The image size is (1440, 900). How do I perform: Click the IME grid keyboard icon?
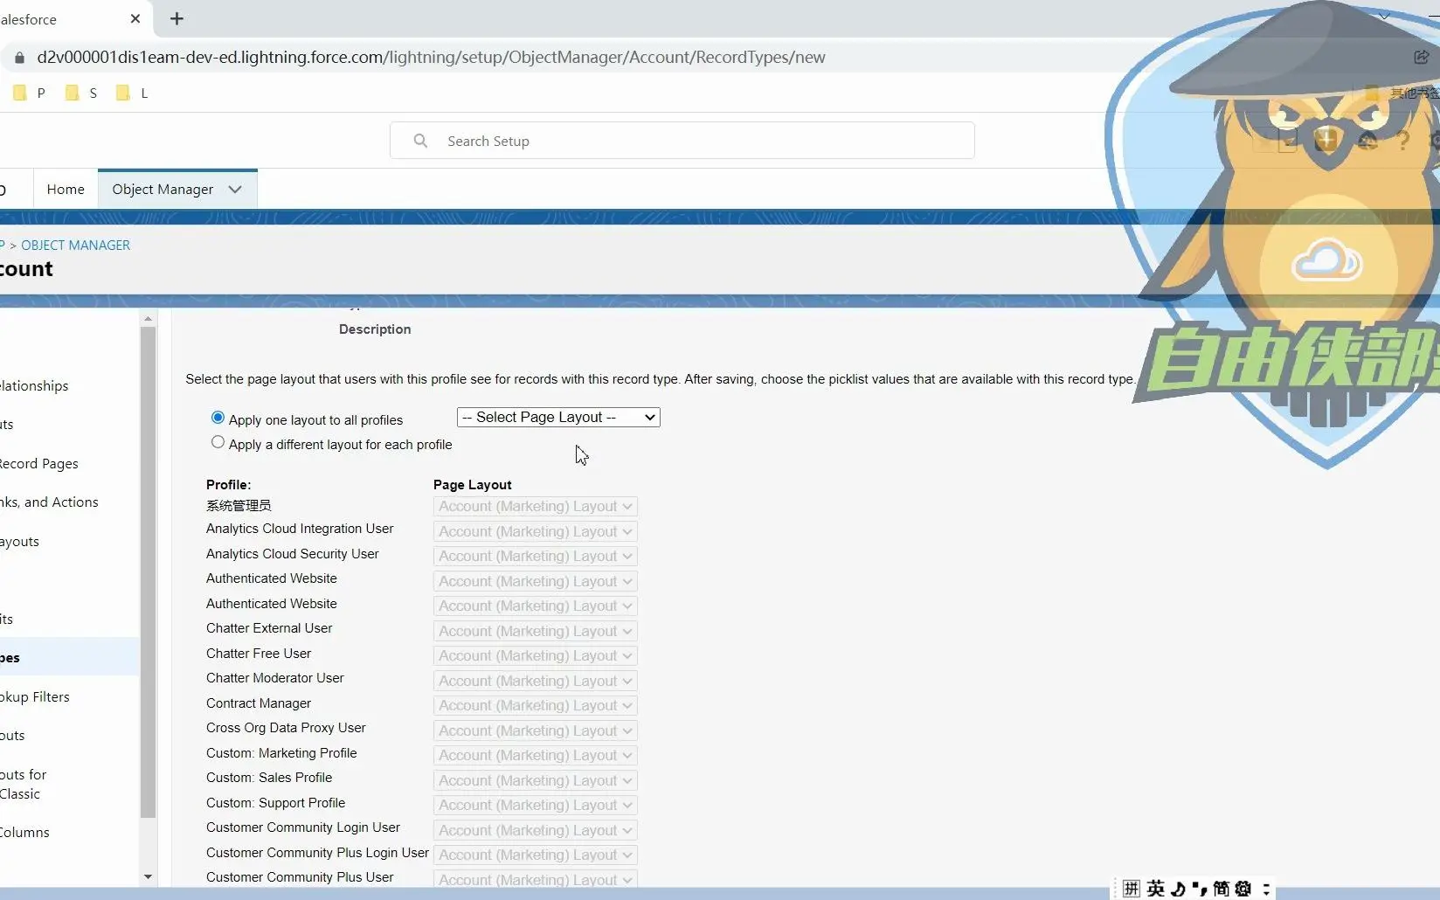tap(1132, 889)
